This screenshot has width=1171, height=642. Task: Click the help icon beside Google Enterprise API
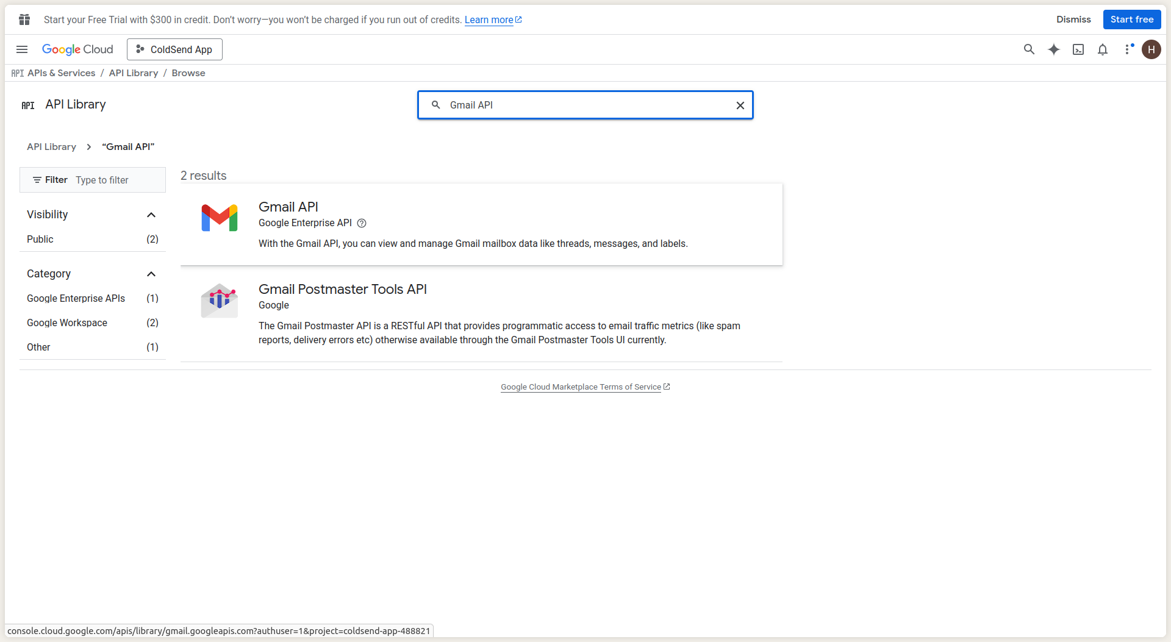point(362,223)
